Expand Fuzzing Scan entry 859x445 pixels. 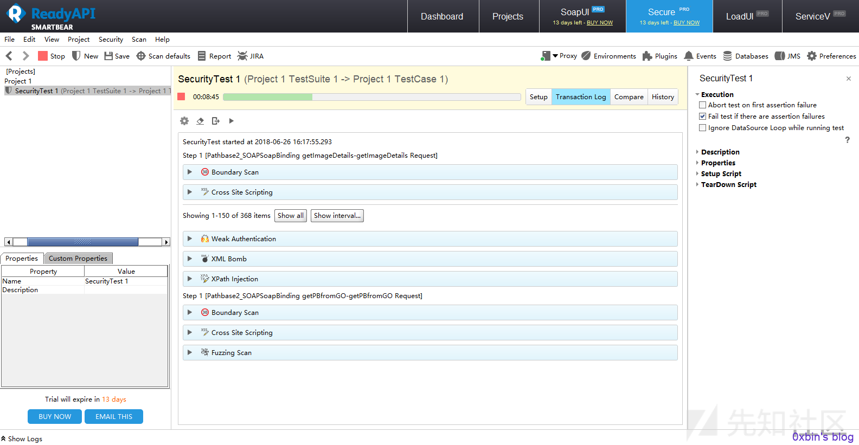pyautogui.click(x=190, y=352)
